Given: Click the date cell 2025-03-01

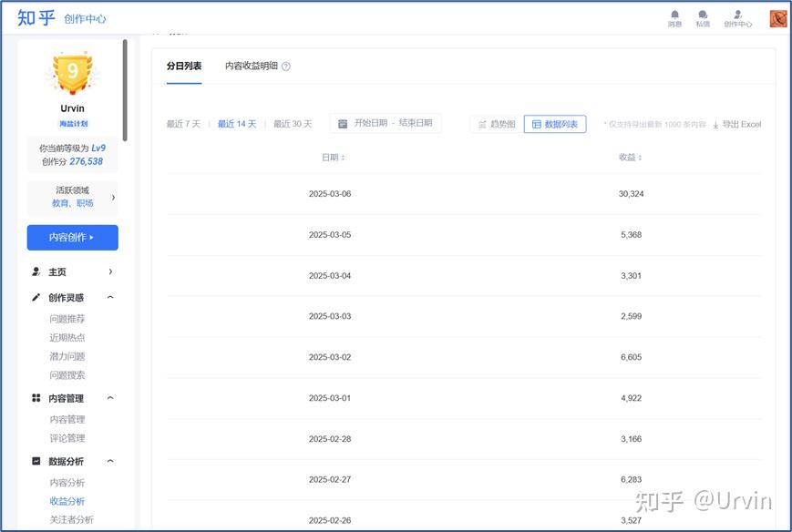Looking at the screenshot, I should 330,398.
